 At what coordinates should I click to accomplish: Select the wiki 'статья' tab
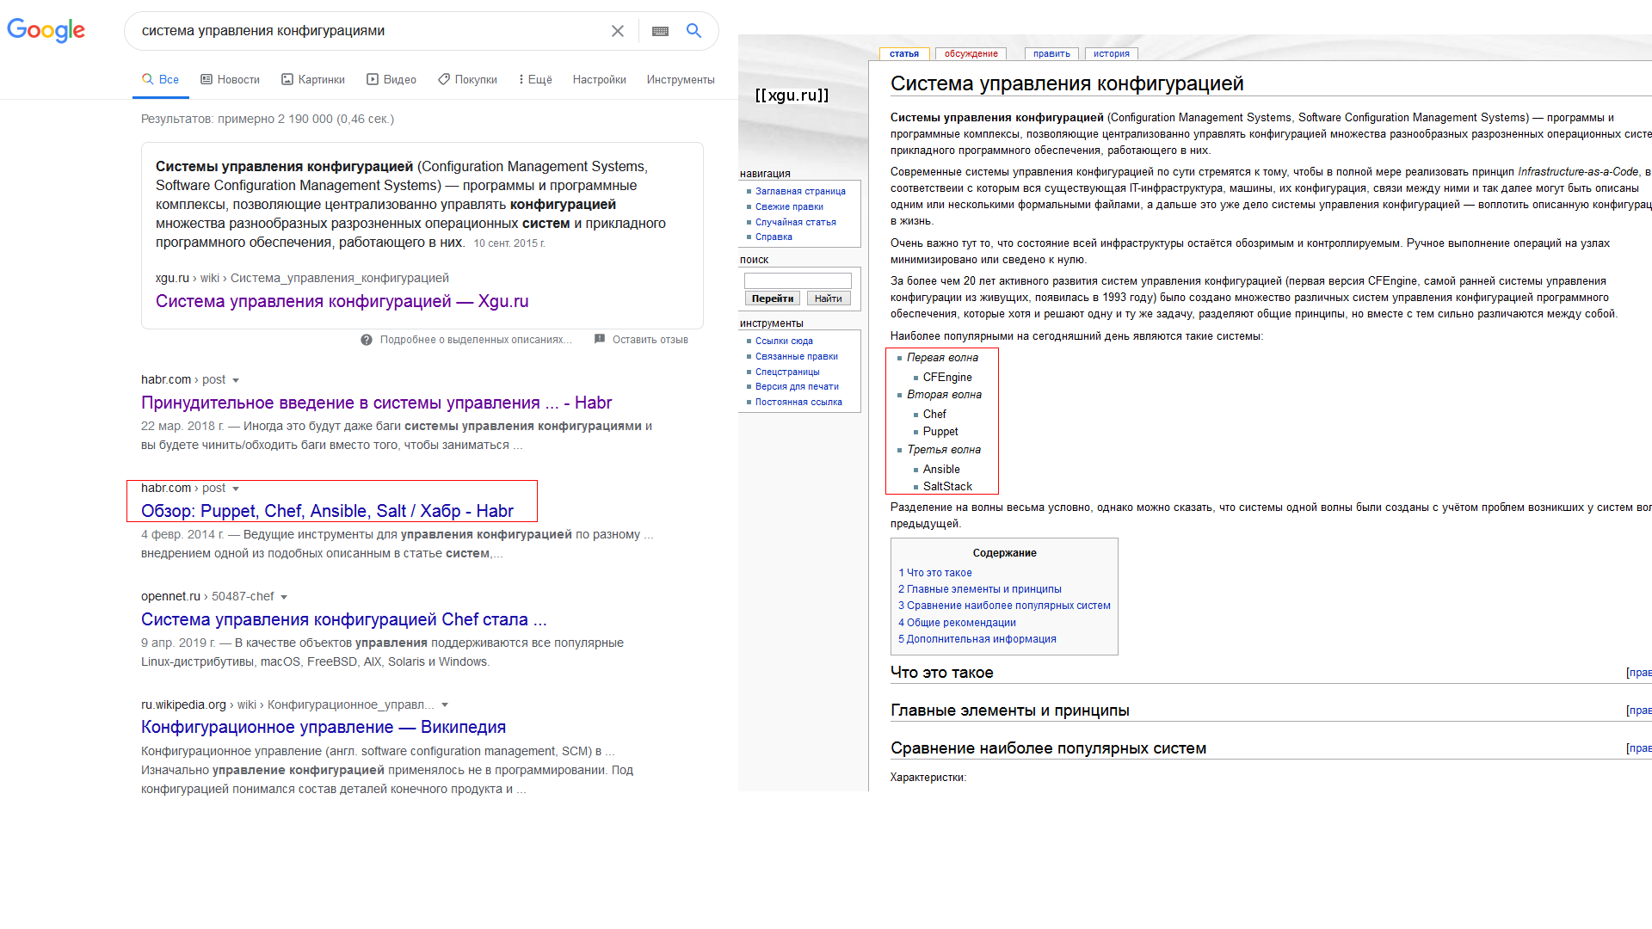pos(904,53)
